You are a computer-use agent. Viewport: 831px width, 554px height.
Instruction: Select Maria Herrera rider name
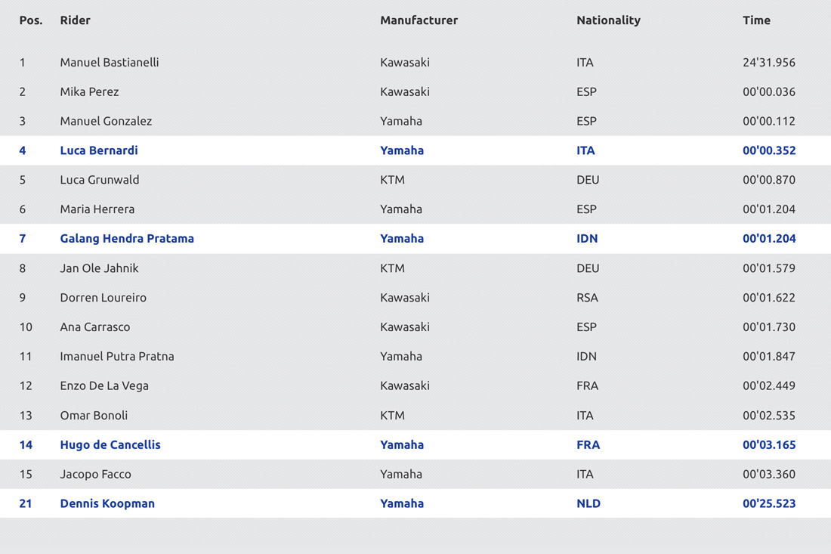coord(97,209)
